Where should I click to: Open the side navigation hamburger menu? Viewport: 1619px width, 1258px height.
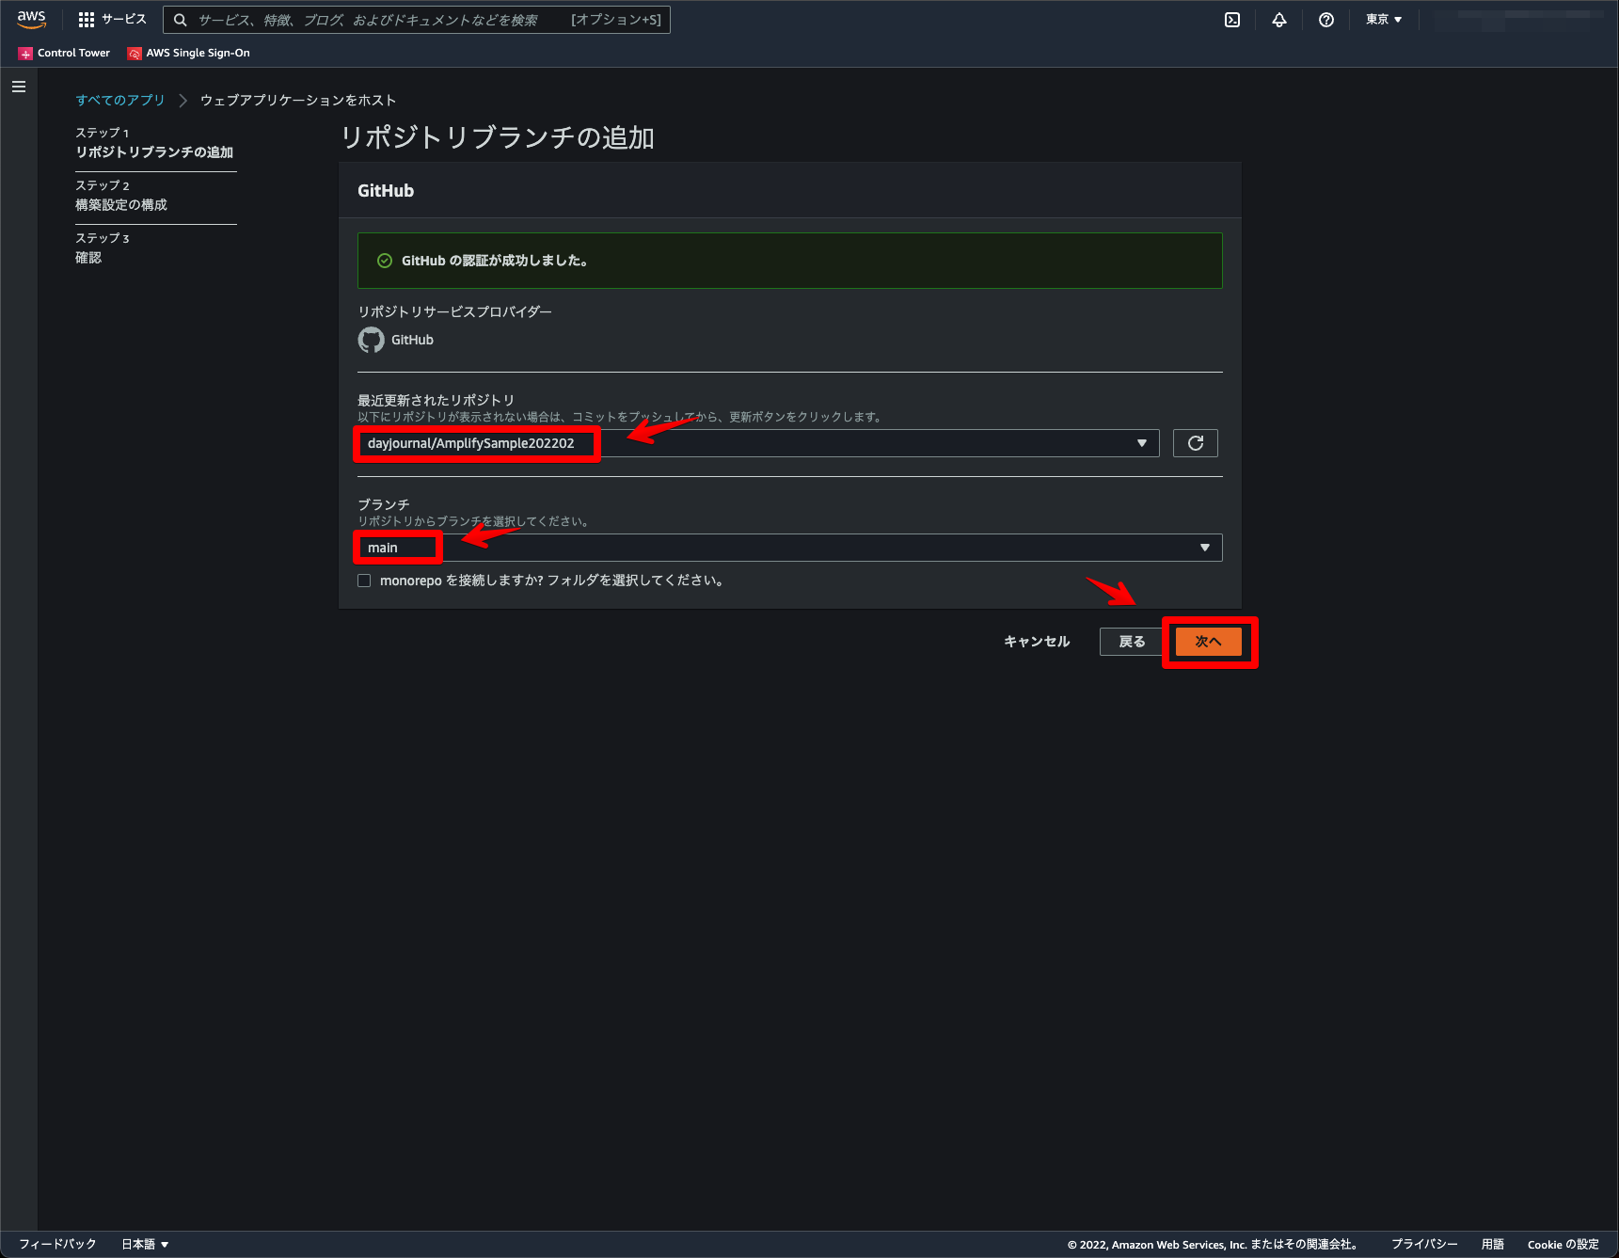[x=18, y=86]
